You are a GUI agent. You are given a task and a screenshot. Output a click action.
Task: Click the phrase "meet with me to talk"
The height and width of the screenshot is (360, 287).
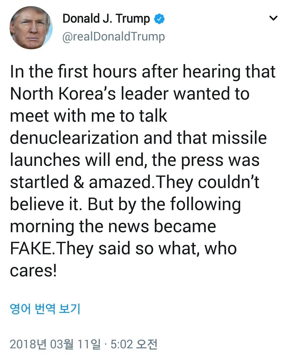88,116
